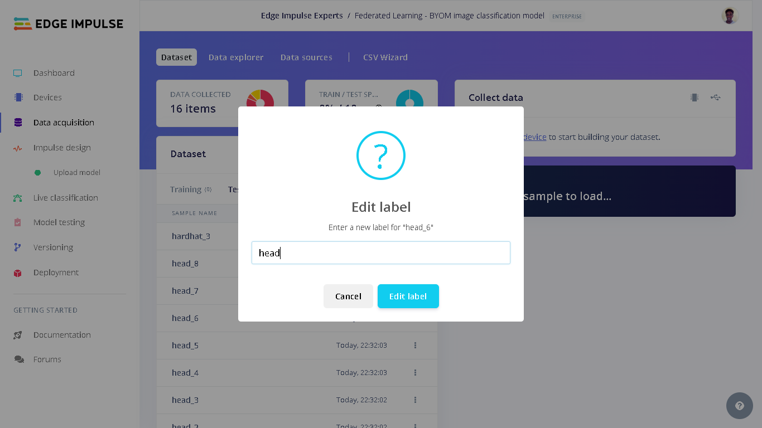Open head_3 sample's three-dot menu
The width and height of the screenshot is (762, 428).
click(415, 400)
